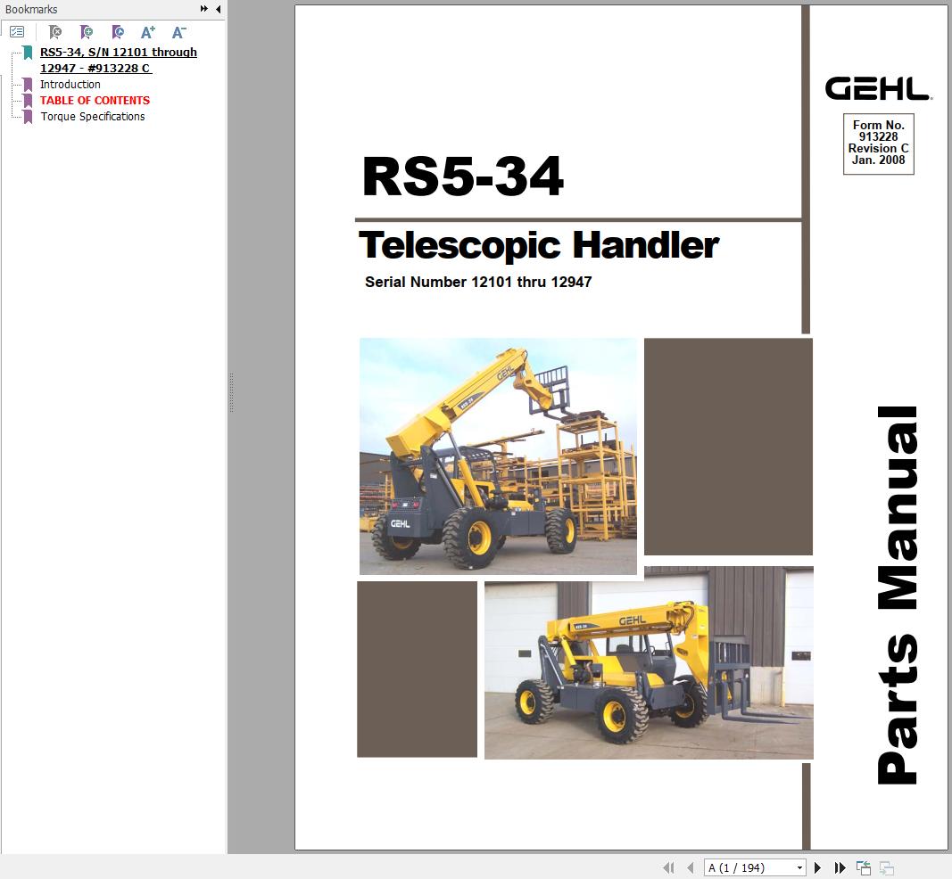Click the Bookmarks panel title
The image size is (952, 879).
[x=31, y=9]
